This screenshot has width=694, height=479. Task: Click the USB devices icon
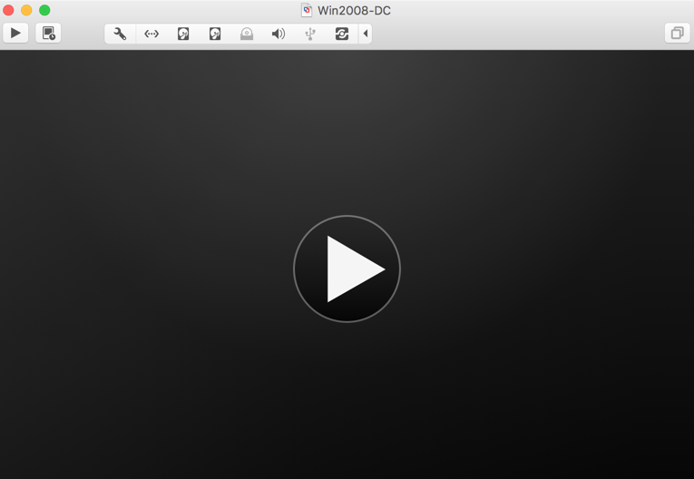310,34
